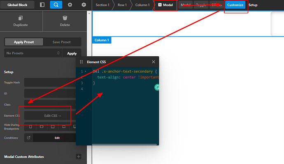
Task: Toggle hide on second breakpoint icon
Action: (42, 127)
